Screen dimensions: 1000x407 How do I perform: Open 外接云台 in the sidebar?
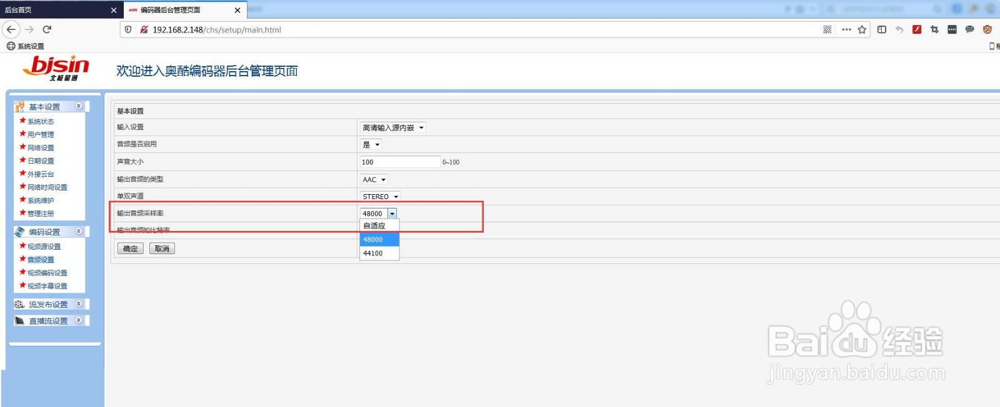click(41, 174)
